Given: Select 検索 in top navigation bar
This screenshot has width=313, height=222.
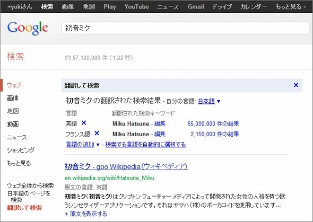Looking at the screenshot, I should coord(47,7).
